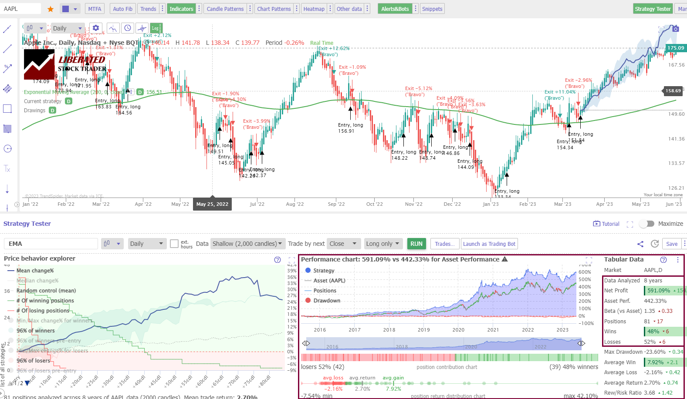Take chart snapshot with camera icon
687x399 pixels.
tap(675, 29)
